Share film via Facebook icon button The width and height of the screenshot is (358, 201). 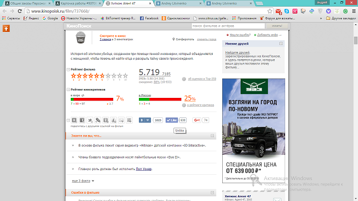[82, 120]
